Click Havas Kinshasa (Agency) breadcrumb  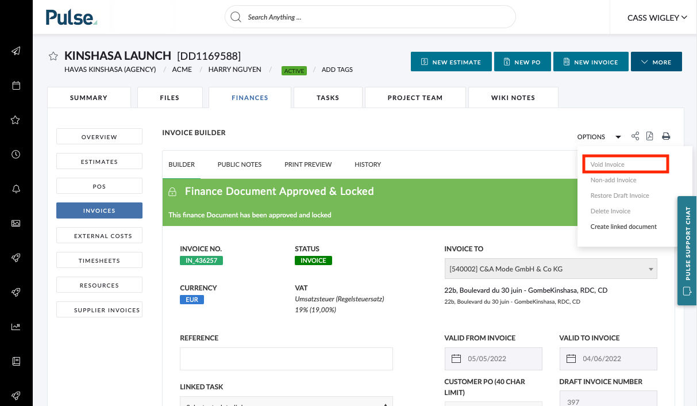(110, 70)
